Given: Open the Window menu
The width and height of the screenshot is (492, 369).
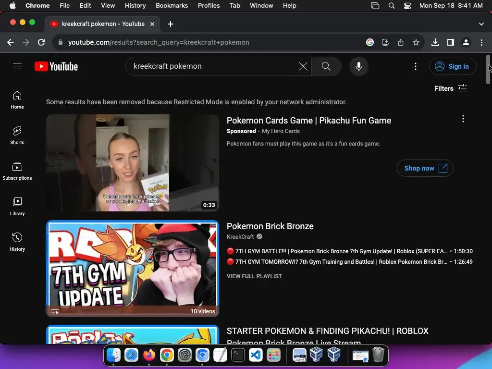Looking at the screenshot, I should 261,6.
